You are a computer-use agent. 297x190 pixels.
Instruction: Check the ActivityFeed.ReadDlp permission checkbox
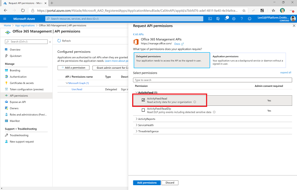tap(143, 110)
